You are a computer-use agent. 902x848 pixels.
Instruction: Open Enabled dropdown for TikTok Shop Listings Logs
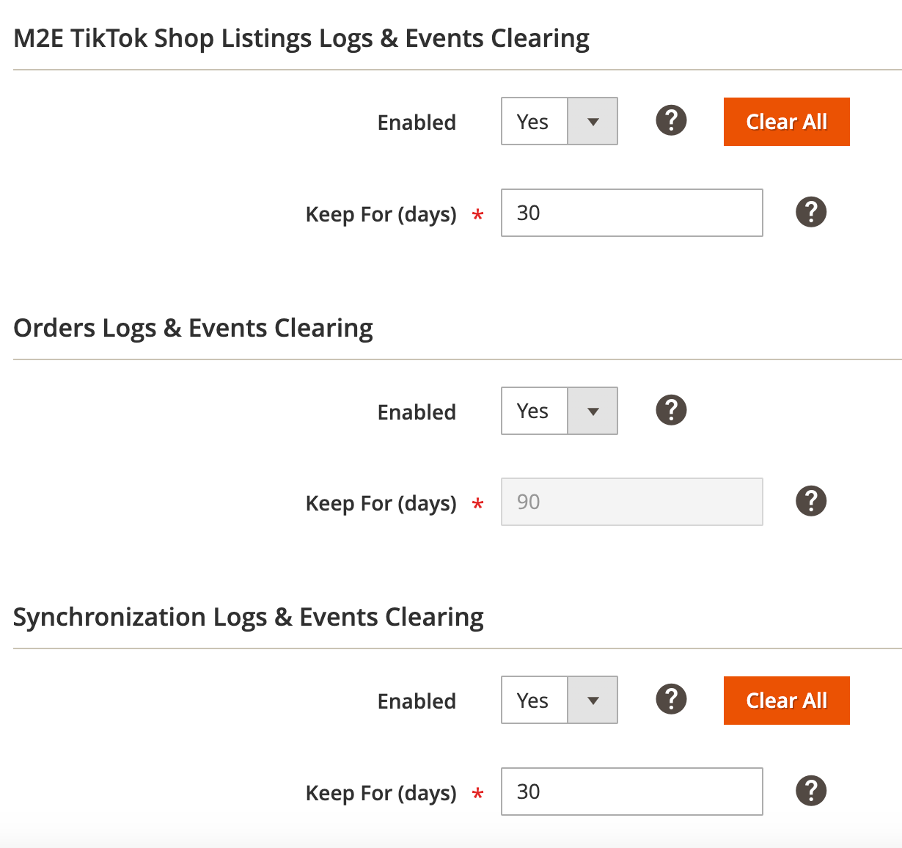coord(560,121)
